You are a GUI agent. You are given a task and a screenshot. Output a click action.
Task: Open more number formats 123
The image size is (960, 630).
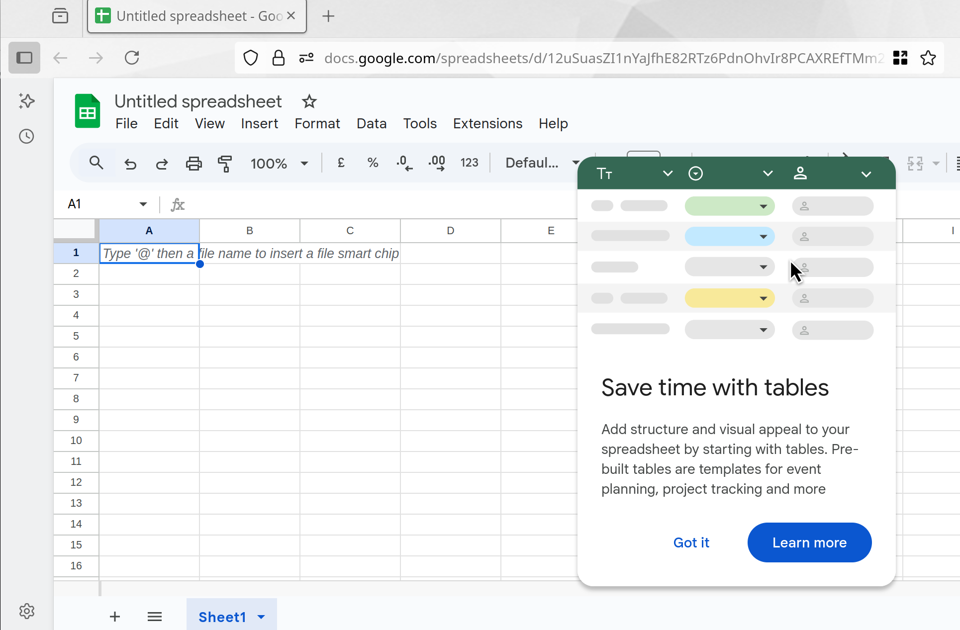(469, 163)
